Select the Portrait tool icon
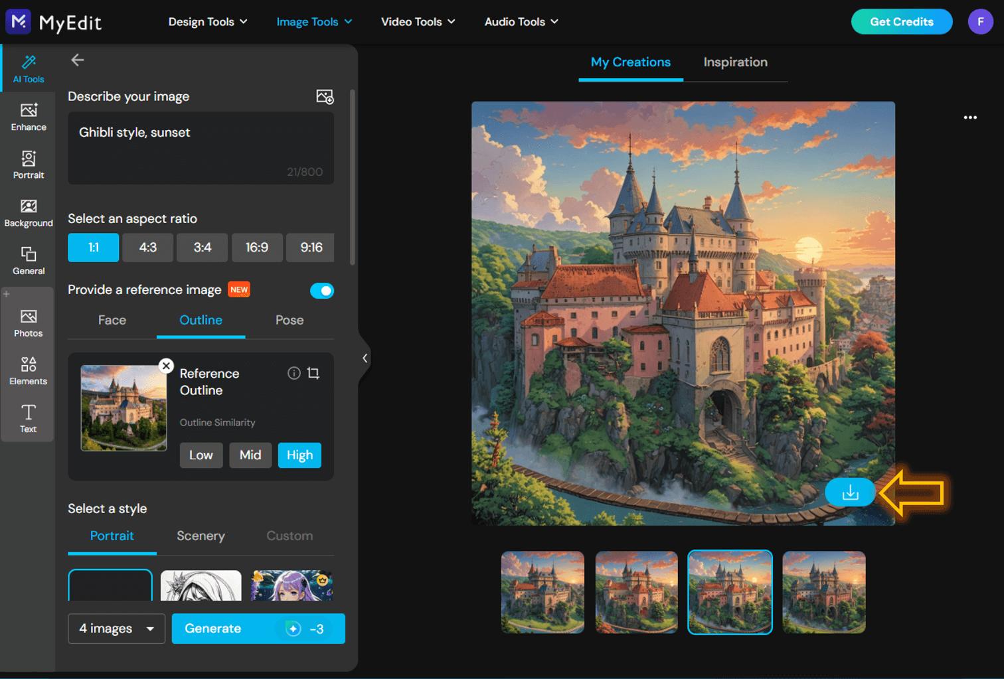Screen dimensions: 1004x679 pos(28,165)
